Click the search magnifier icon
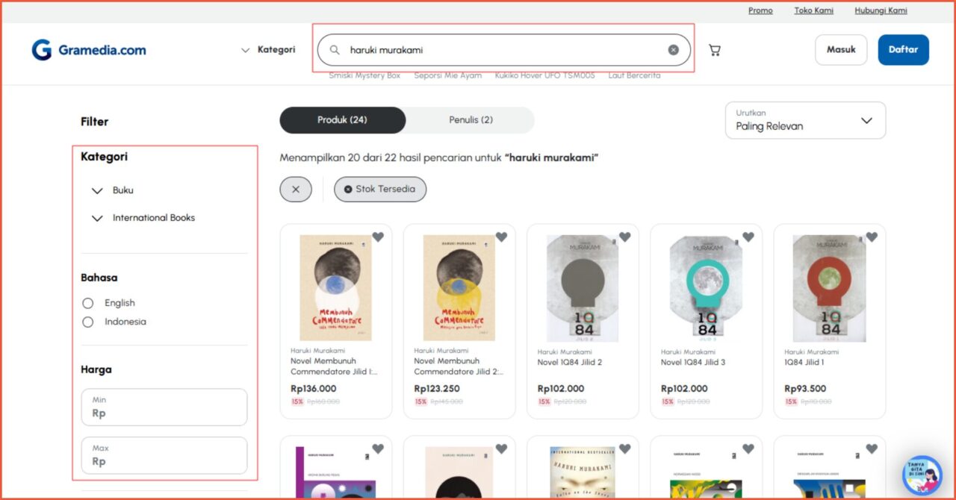This screenshot has height=500, width=956. tap(335, 50)
